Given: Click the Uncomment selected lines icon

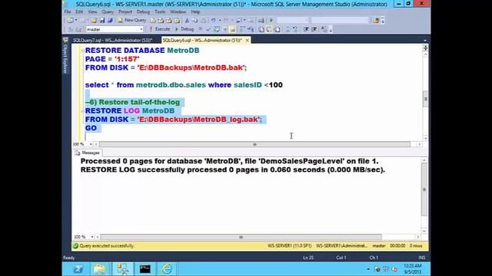Looking at the screenshot, I should coord(295,29).
